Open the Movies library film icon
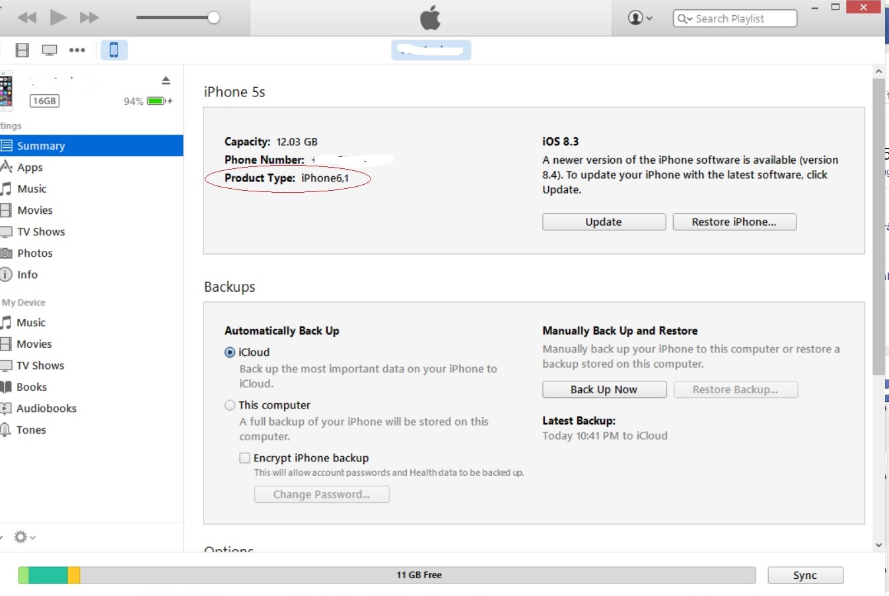The image size is (889, 596). [22, 50]
